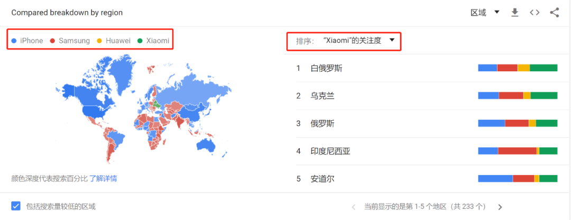This screenshot has height=220, width=571.
Task: Click the yellow Huawei legend dot
Action: pos(99,41)
